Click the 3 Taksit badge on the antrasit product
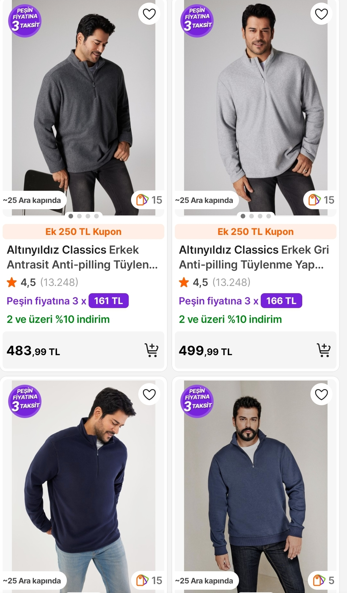The image size is (347, 593). [x=25, y=20]
